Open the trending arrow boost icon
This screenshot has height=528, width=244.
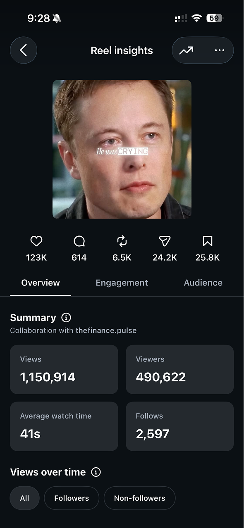coord(186,50)
